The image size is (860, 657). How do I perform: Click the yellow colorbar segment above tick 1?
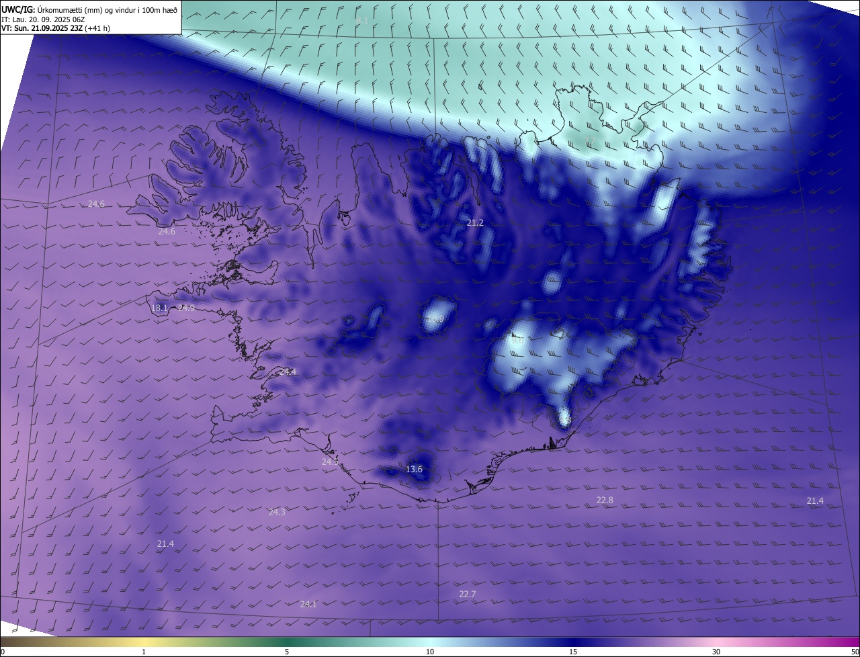pyautogui.click(x=144, y=642)
